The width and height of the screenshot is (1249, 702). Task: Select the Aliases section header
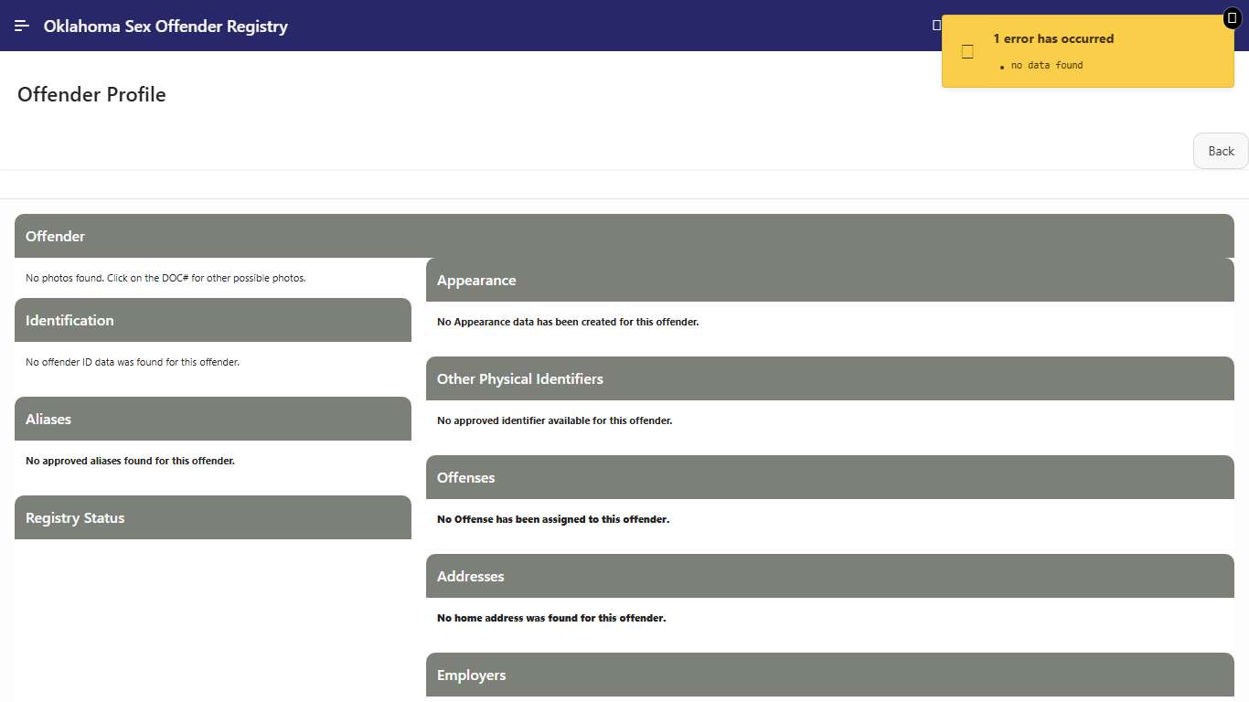[x=48, y=419]
